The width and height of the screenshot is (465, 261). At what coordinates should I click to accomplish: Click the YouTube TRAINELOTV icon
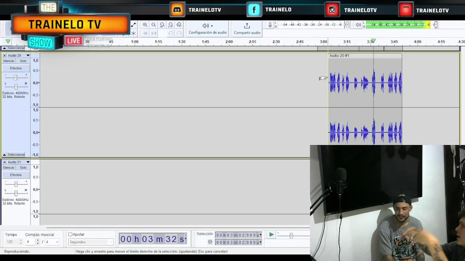pyautogui.click(x=405, y=10)
